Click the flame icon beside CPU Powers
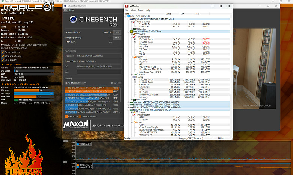The width and height of the screenshot is (293, 175). 134,57
